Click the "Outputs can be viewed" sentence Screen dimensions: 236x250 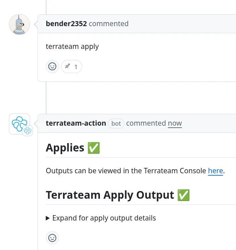[x=126, y=171]
